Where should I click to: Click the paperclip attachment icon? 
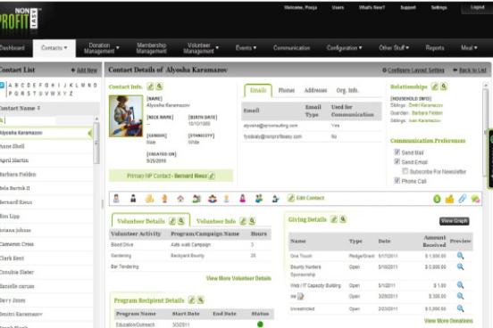coord(462,199)
